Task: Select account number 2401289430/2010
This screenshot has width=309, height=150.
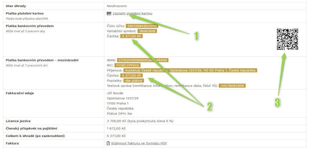Action: point(142,26)
